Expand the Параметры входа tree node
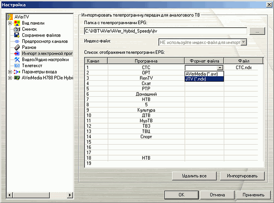The image size is (274, 203). click(10, 72)
